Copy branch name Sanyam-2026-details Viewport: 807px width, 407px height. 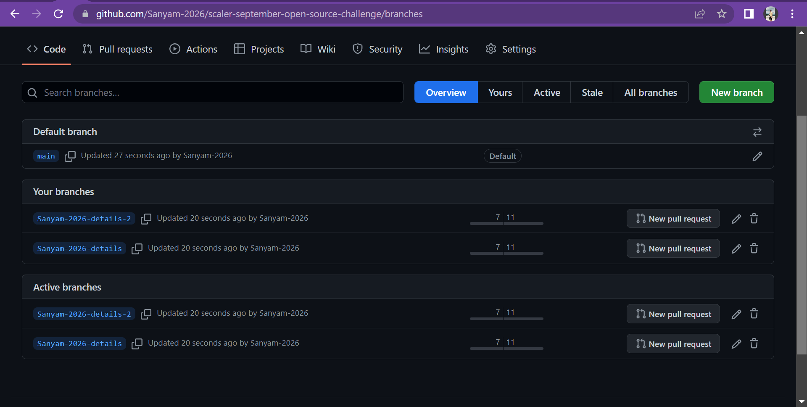137,248
